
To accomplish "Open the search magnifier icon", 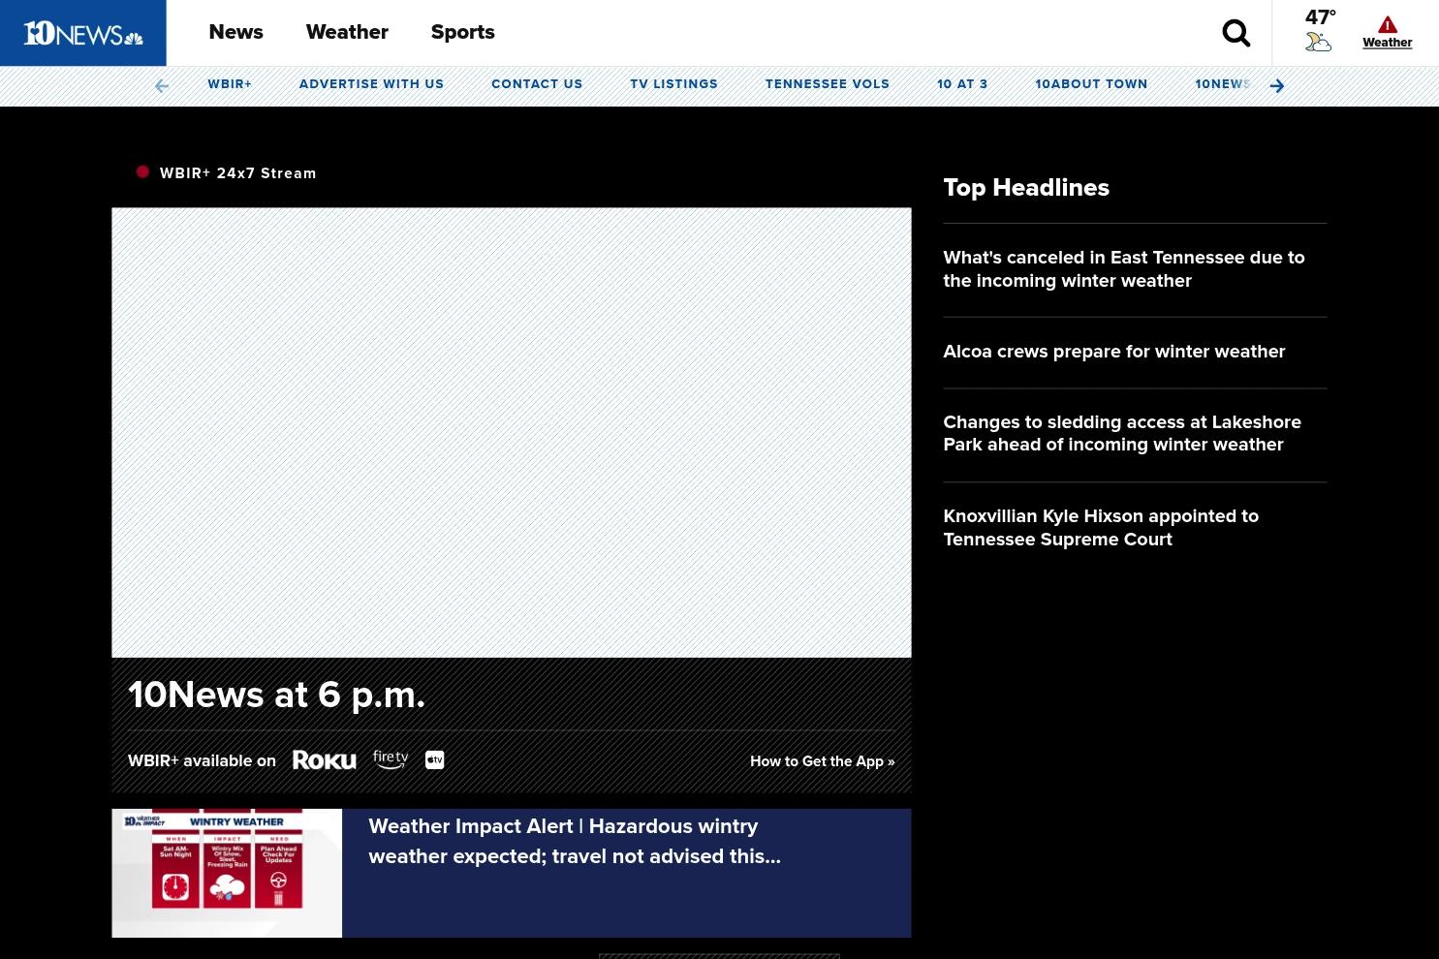I will pyautogui.click(x=1236, y=33).
